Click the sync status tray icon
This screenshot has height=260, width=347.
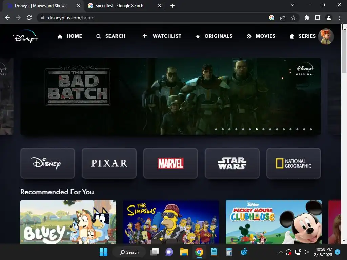point(289,252)
